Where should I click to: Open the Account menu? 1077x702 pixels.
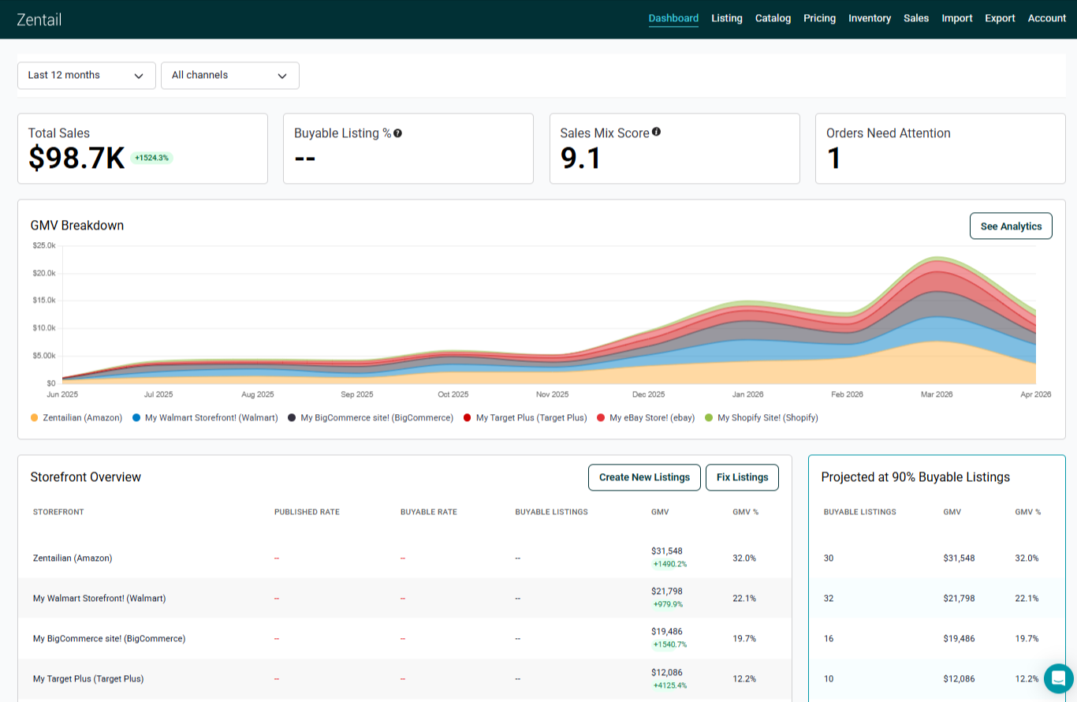click(1047, 18)
